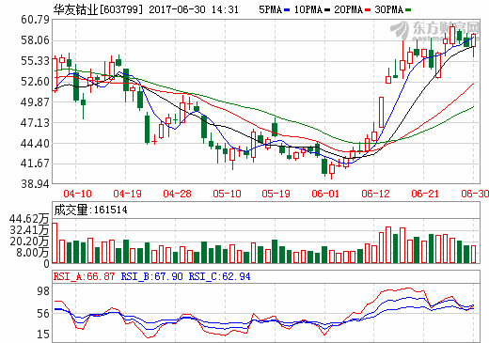Select the 30PMA legend label
This screenshot has width=489, height=343.
pyautogui.click(x=388, y=9)
